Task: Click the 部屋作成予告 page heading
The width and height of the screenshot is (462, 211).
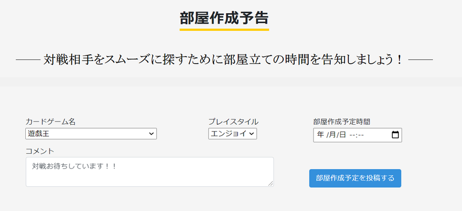Action: coord(224,18)
